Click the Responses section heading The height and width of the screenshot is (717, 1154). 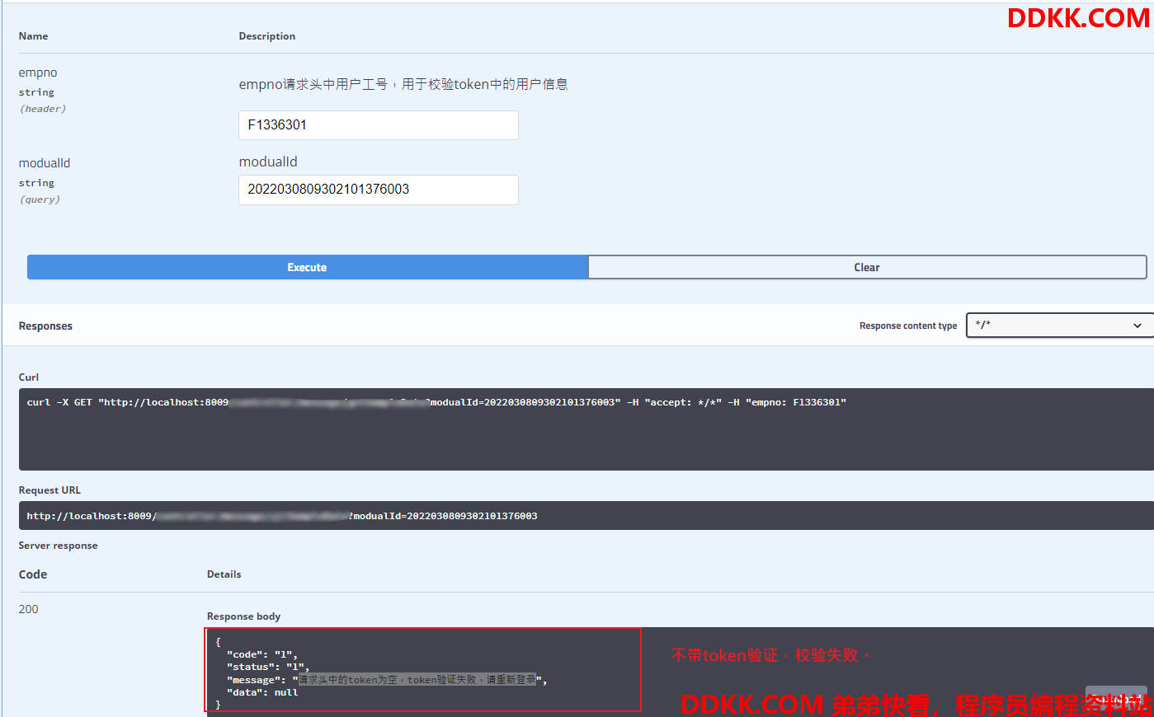45,326
